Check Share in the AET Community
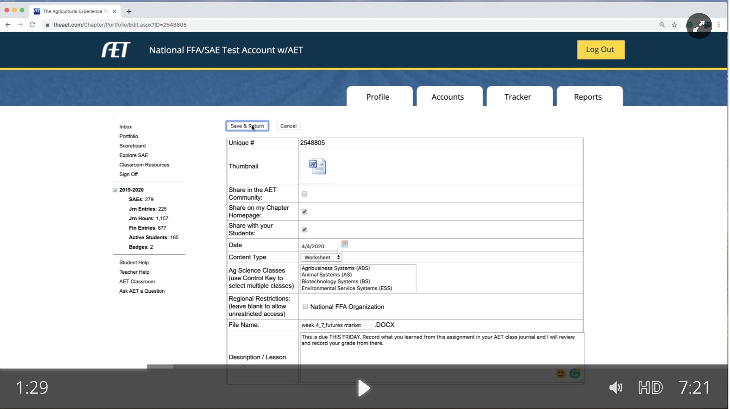730x409 pixels. (x=304, y=194)
